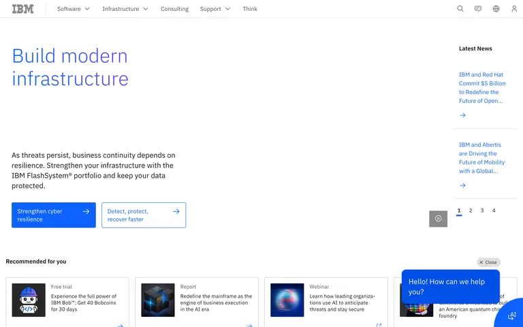Open the user profile icon
Screen dimensions: 523x327
tap(514, 9)
